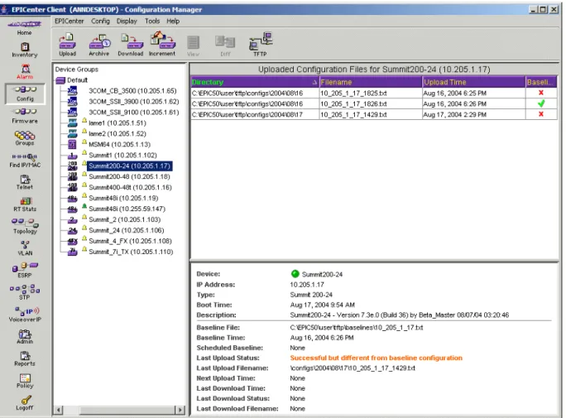Select device Summit_2 (10.205.1.103)
Screen dimensions: 566x418
pos(124,219)
